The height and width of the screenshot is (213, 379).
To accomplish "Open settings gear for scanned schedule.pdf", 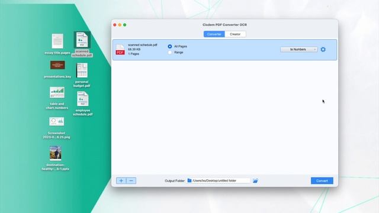I will point(323,50).
